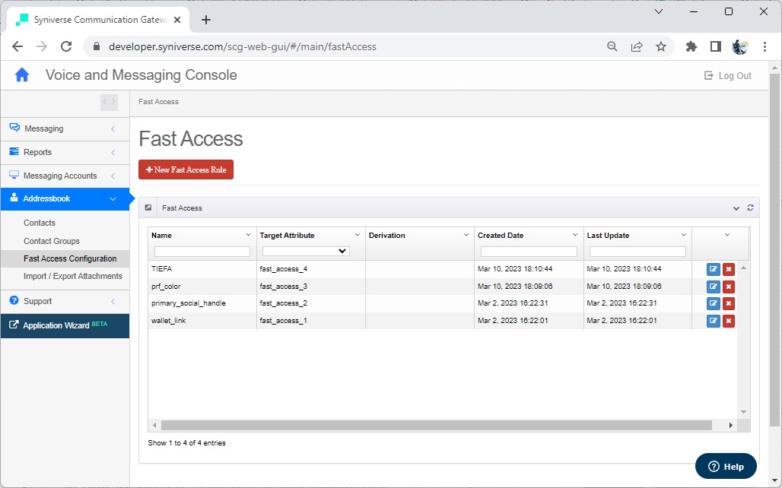Image resolution: width=782 pixels, height=488 pixels.
Task: Open the browser extensions puzzle icon
Action: 691,46
